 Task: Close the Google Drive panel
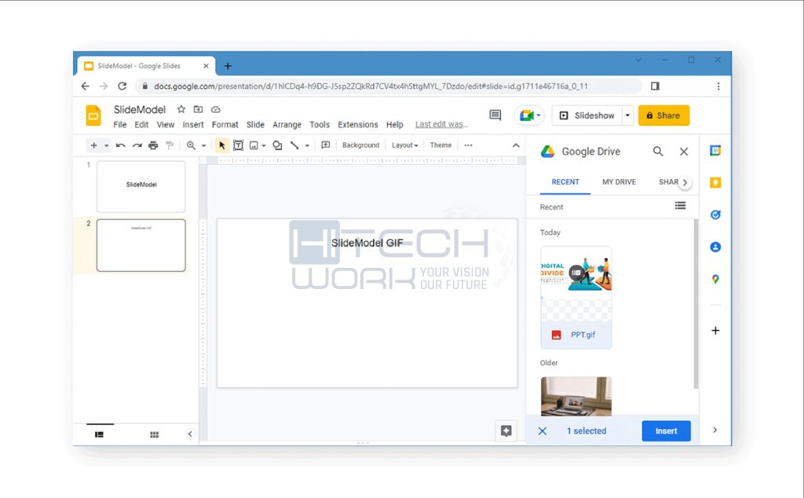[x=684, y=152]
